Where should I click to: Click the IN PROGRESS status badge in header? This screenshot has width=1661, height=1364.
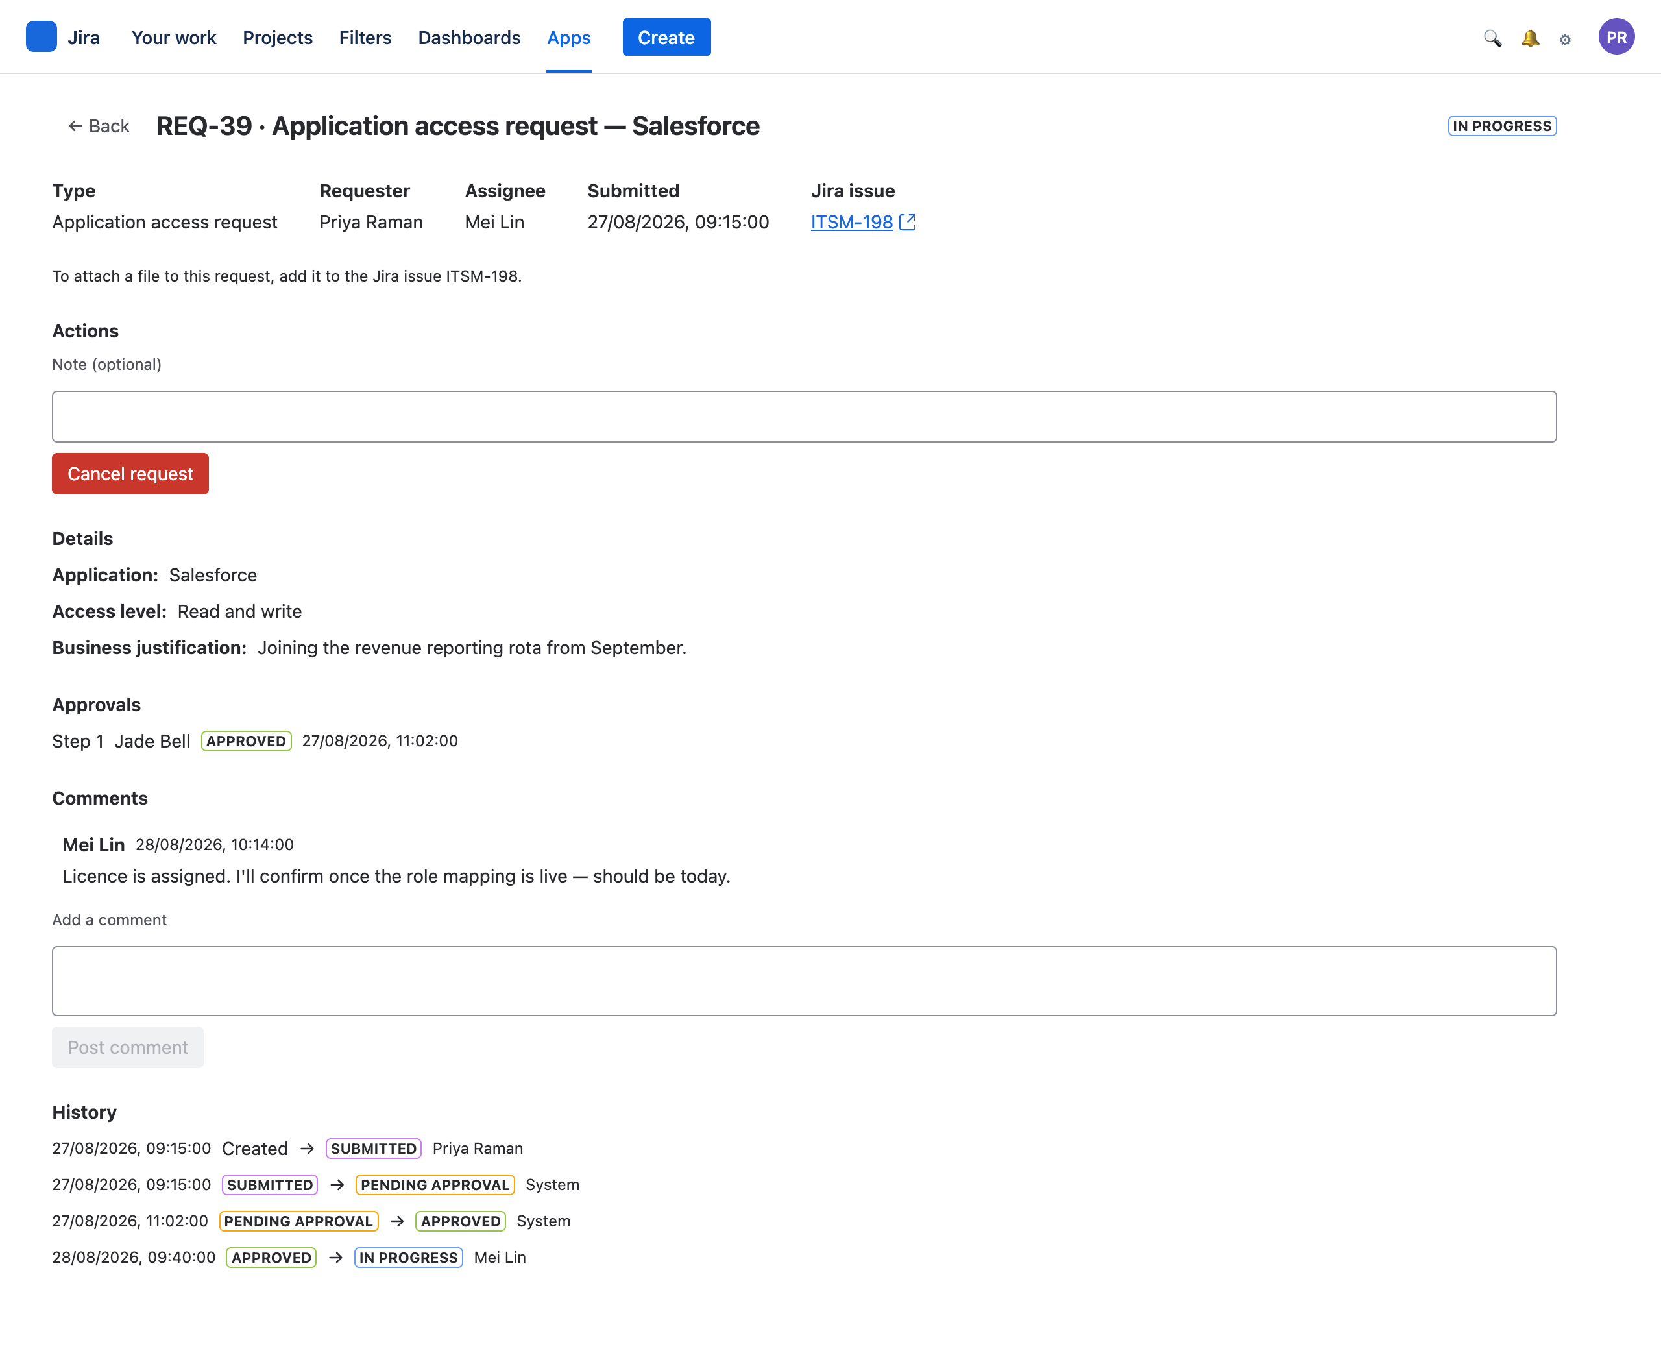[1501, 126]
